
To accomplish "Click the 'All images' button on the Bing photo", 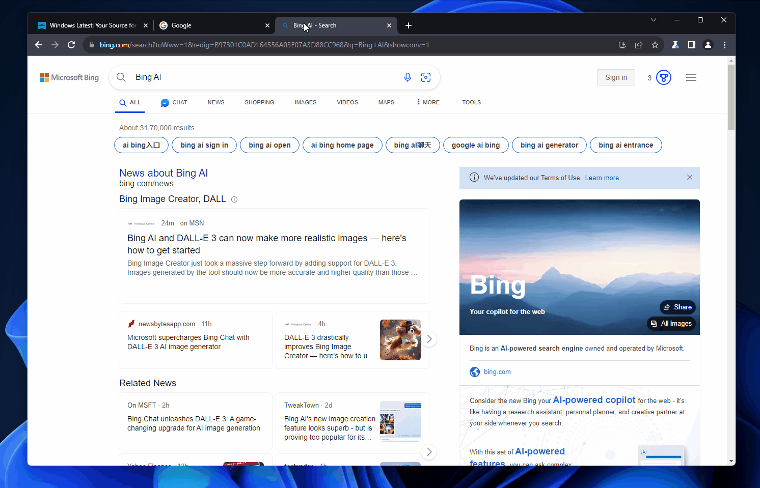I will [x=671, y=323].
